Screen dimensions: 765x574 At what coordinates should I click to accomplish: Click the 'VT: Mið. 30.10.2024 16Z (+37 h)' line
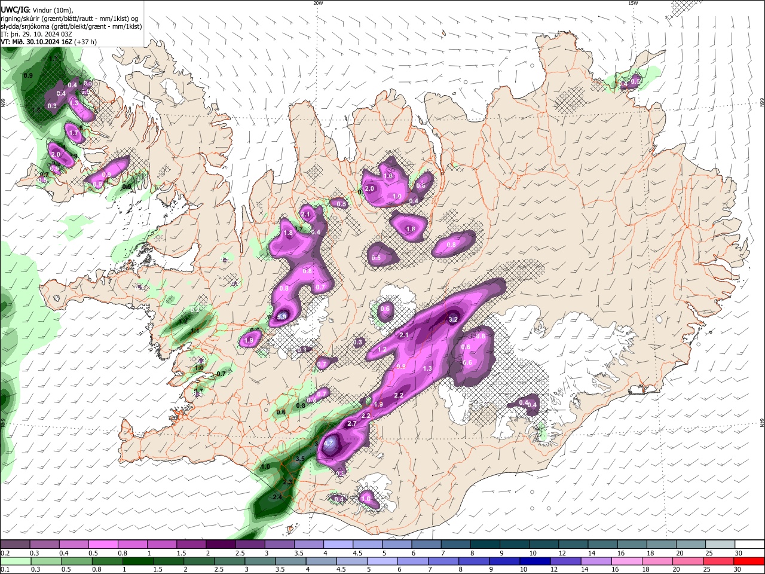point(49,42)
